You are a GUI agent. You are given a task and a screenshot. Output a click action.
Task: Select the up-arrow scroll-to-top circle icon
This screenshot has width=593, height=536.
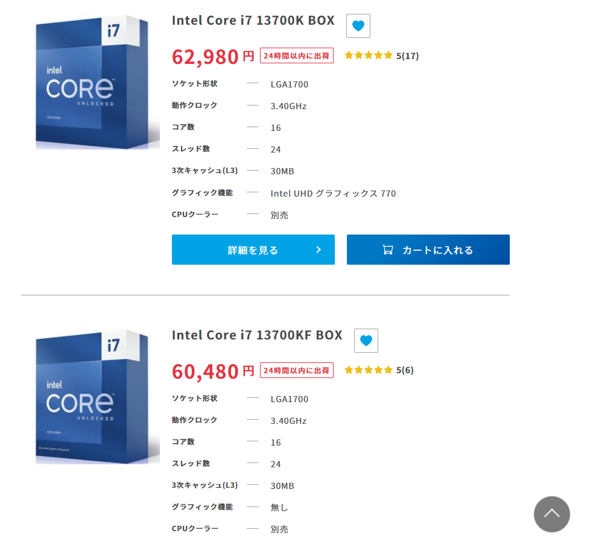(x=552, y=514)
